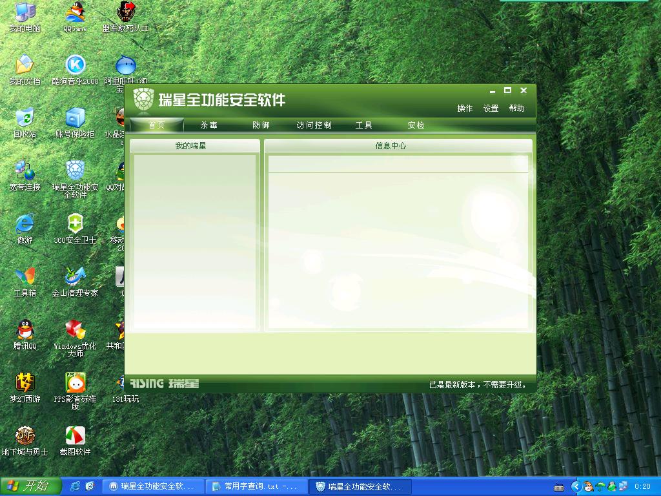Activate the shield-icon 瑞星全功能安全软 taskbar button

click(360, 486)
